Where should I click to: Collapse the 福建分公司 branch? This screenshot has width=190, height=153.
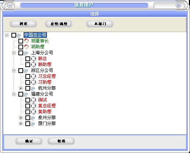(x=14, y=94)
